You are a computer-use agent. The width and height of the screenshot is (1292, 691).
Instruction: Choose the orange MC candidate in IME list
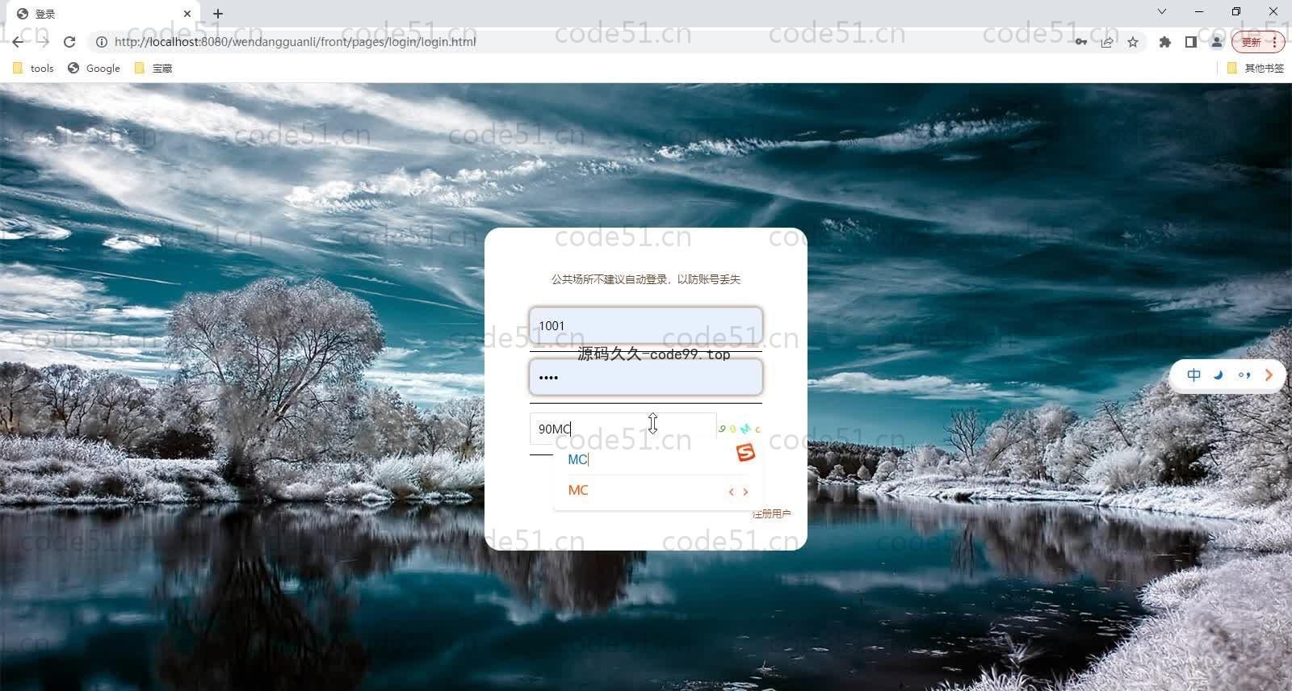click(578, 490)
